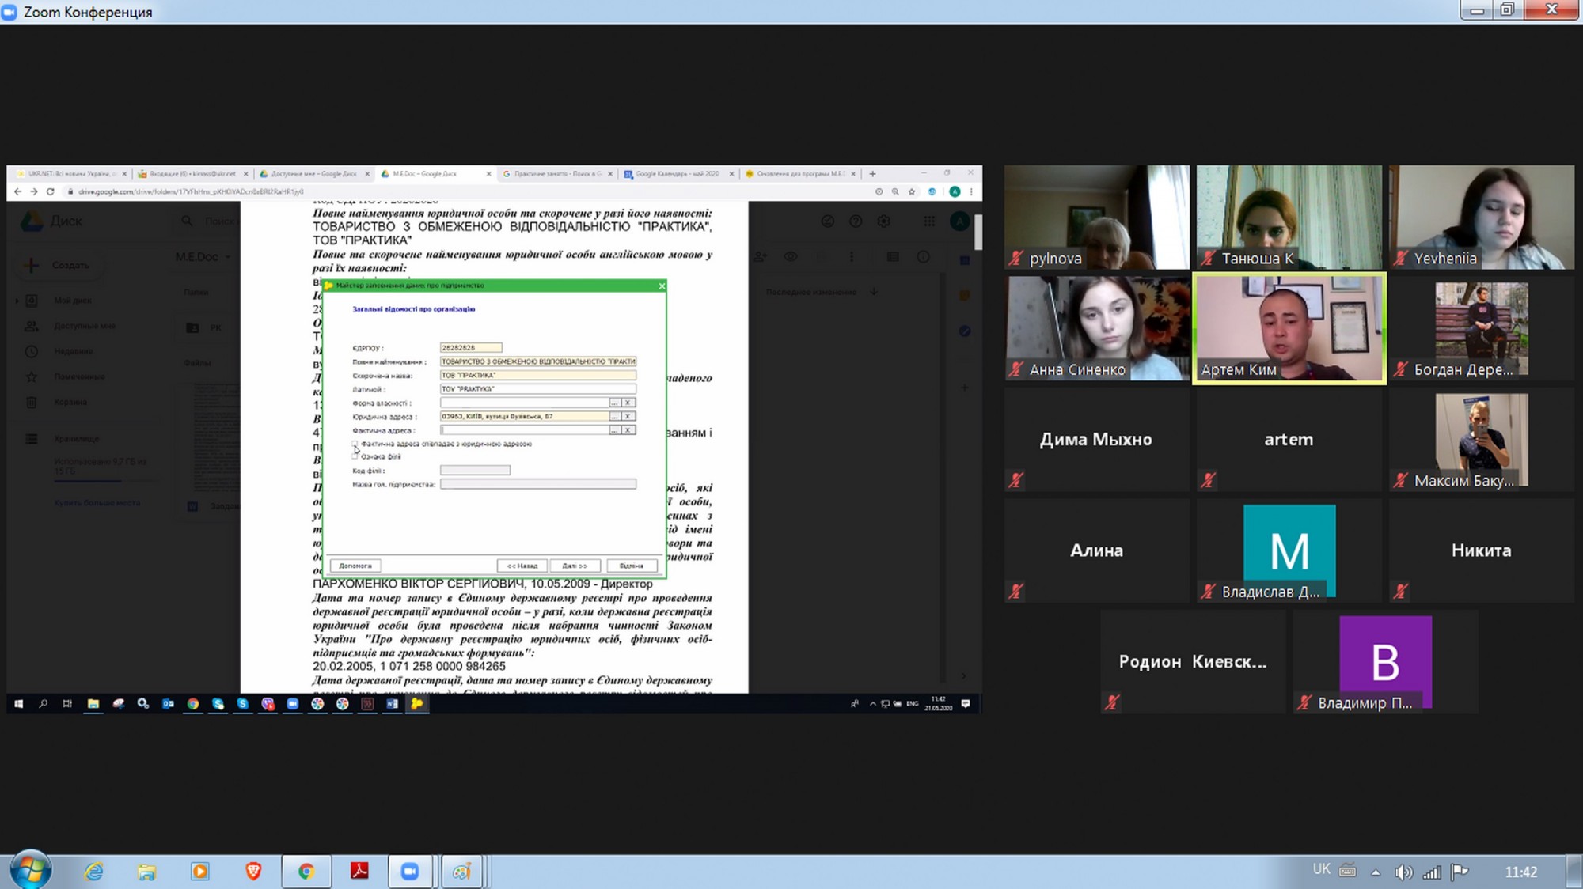
Task: Bookmark page with the star icon
Action: (912, 191)
